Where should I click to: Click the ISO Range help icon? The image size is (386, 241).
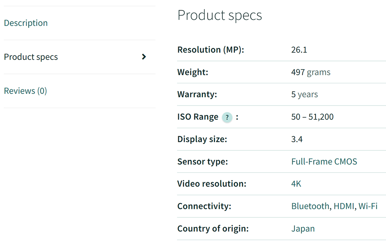coord(227,117)
